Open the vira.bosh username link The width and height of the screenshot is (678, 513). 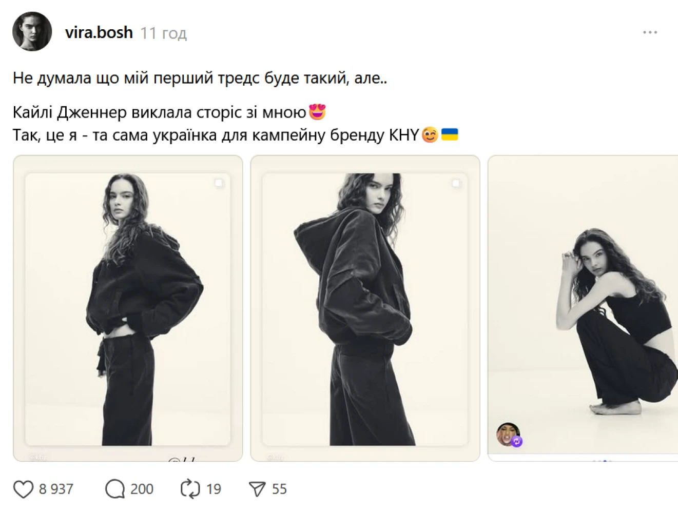tap(99, 32)
